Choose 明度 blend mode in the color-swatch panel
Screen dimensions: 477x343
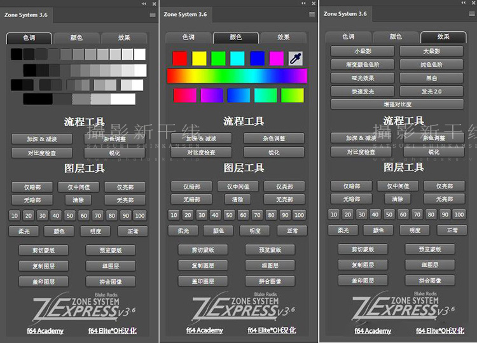pyautogui.click(x=255, y=231)
